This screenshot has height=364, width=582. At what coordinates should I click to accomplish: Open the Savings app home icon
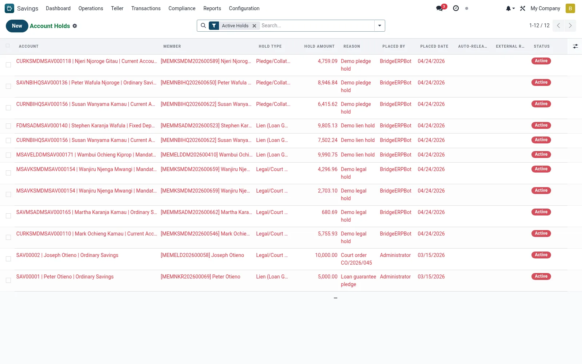[x=9, y=8]
